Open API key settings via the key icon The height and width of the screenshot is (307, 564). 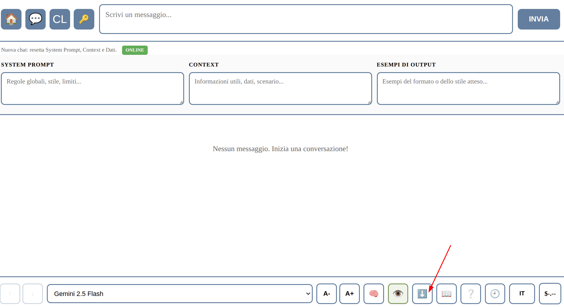(x=84, y=19)
